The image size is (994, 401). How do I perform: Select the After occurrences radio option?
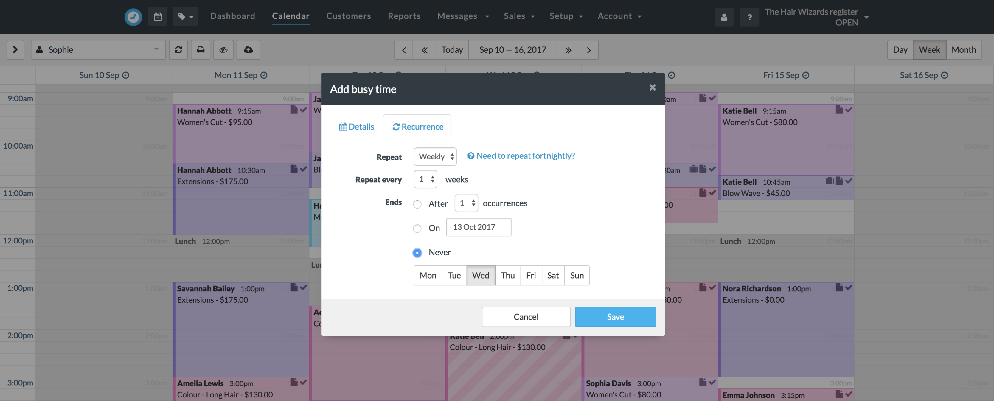417,204
